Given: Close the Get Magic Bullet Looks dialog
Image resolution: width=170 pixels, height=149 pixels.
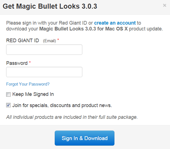Looking at the screenshot, I should [164, 5].
